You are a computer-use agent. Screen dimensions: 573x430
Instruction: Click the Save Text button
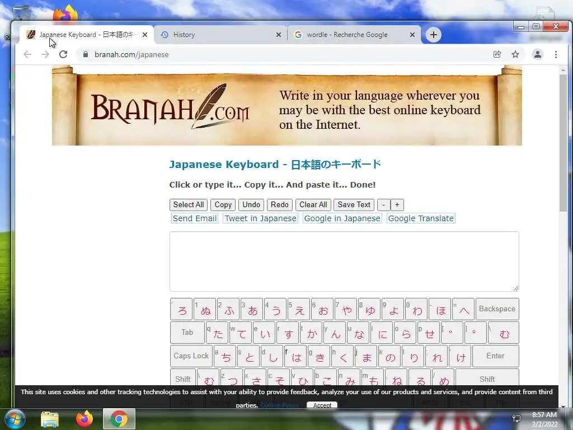click(354, 205)
